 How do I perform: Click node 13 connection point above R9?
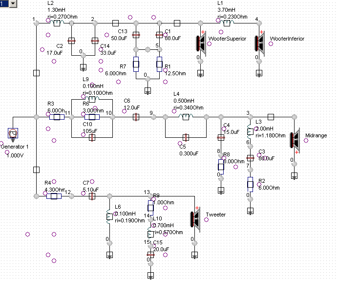(x=150, y=196)
